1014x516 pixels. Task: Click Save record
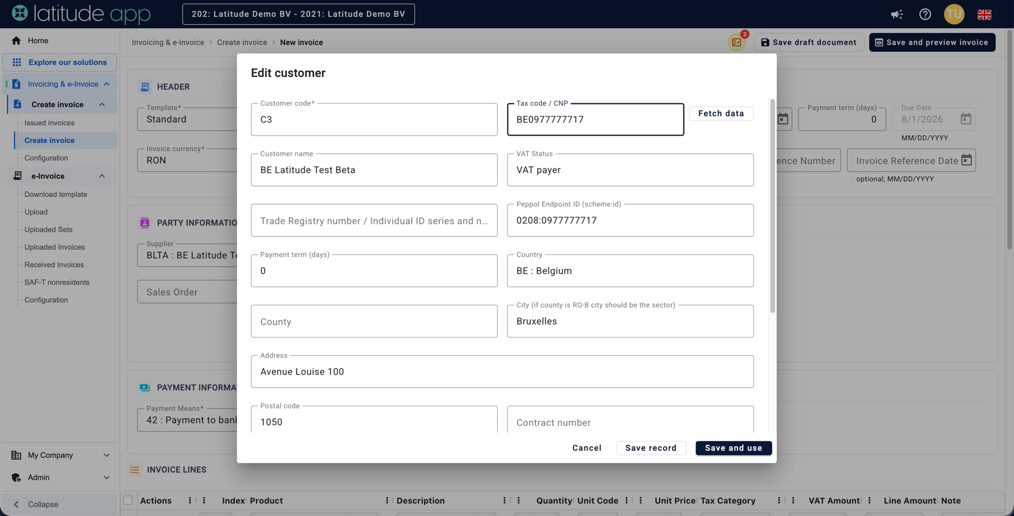[651, 448]
